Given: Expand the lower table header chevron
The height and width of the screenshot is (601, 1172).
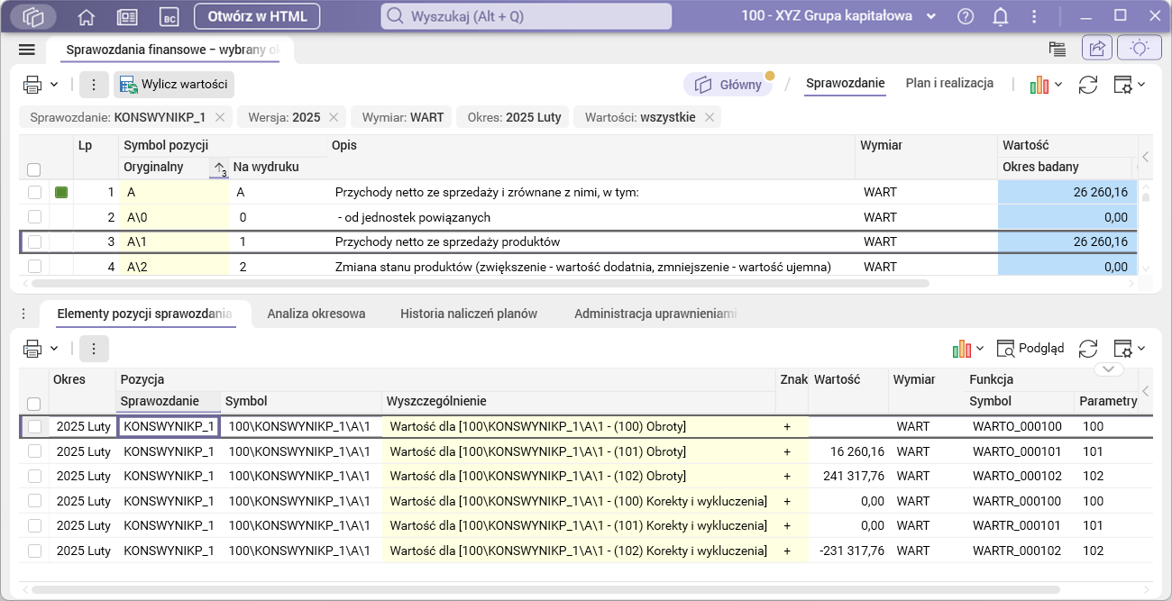Looking at the screenshot, I should point(1108,369).
